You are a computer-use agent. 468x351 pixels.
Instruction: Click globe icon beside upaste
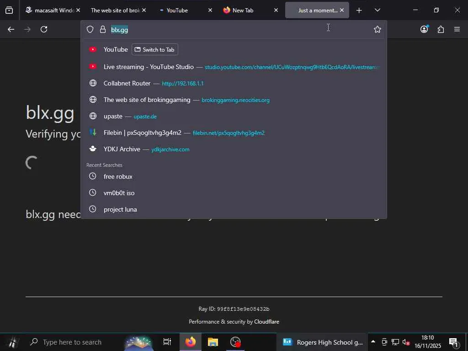(x=93, y=116)
